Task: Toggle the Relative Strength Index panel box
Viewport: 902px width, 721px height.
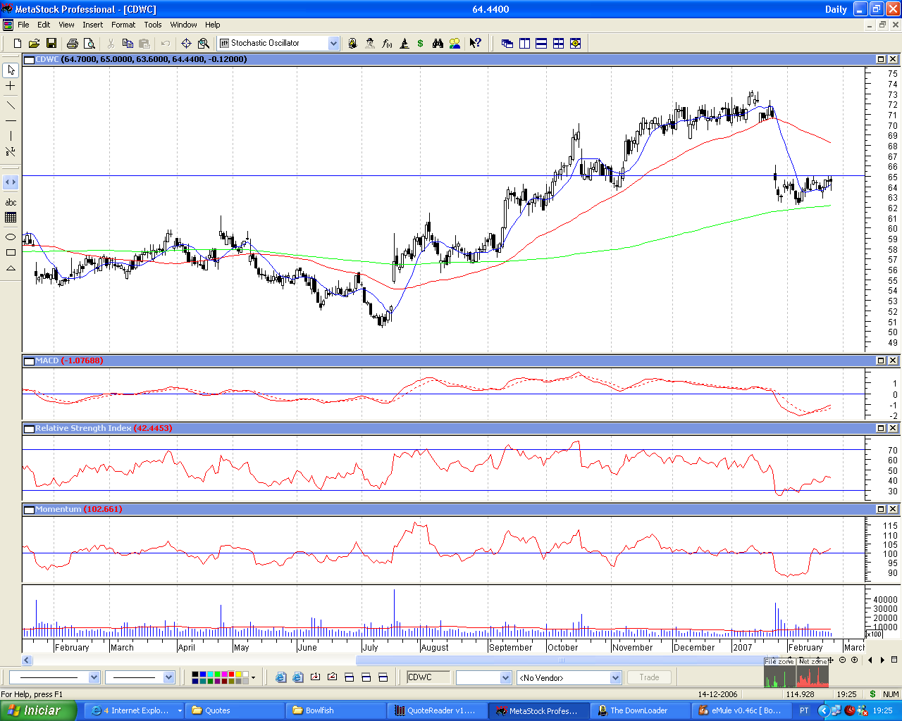Action: (x=29, y=428)
